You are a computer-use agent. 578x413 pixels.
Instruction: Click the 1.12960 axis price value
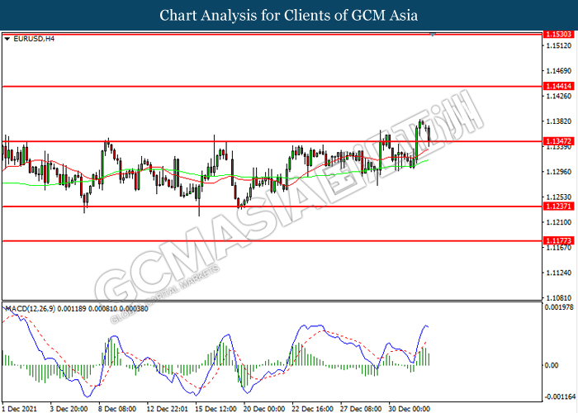[559, 172]
